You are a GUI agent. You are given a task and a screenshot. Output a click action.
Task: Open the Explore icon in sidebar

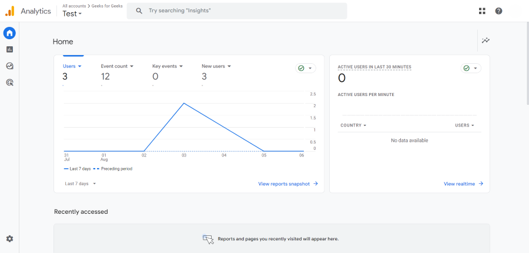[x=9, y=66]
